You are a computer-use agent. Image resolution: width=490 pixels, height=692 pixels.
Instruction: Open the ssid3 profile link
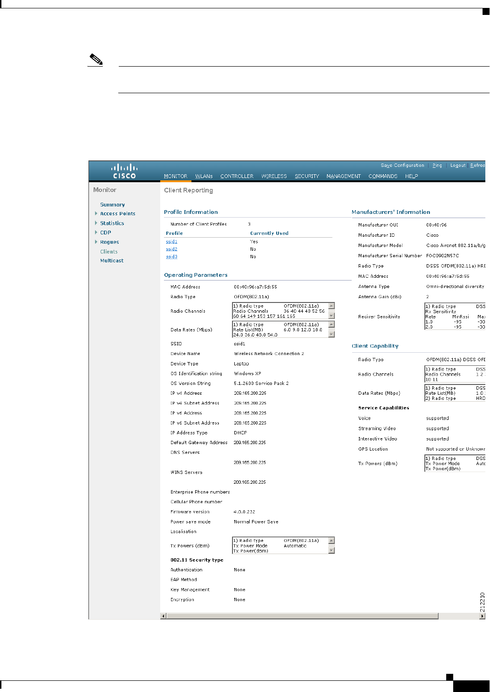point(171,256)
